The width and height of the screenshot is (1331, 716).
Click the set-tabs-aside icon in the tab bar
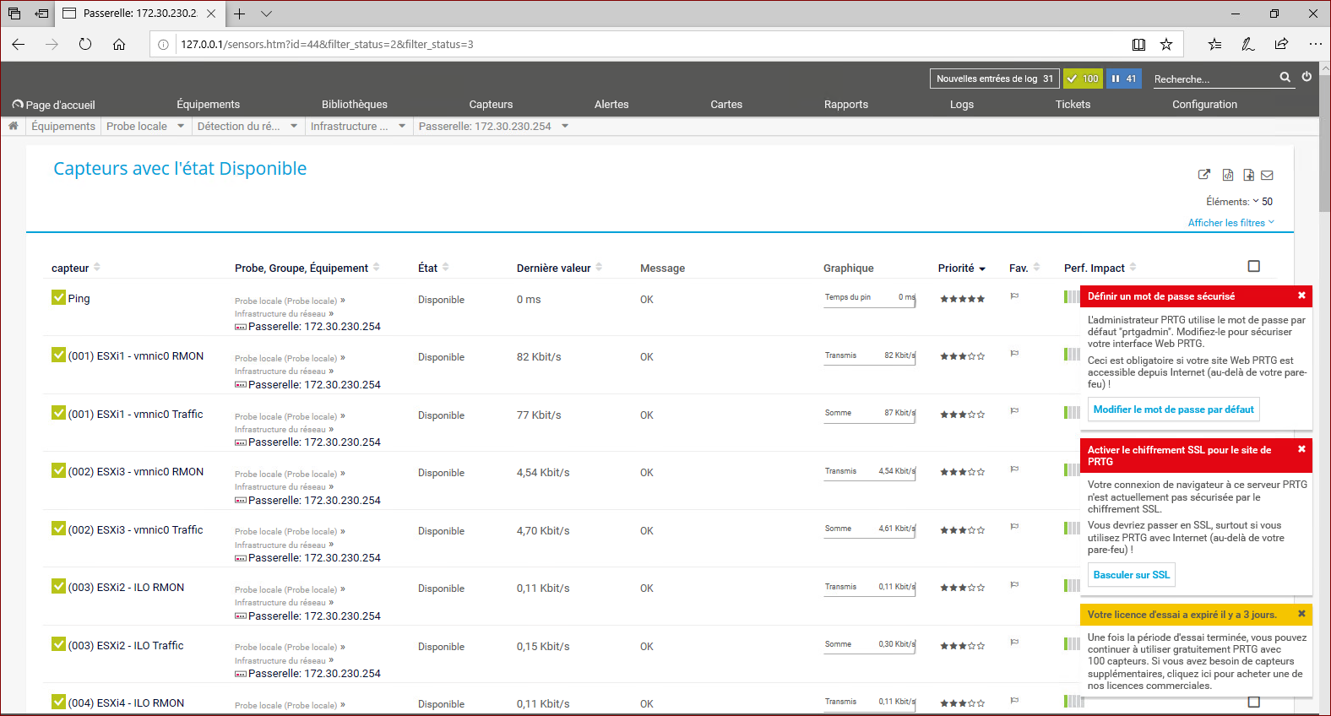[x=41, y=14]
